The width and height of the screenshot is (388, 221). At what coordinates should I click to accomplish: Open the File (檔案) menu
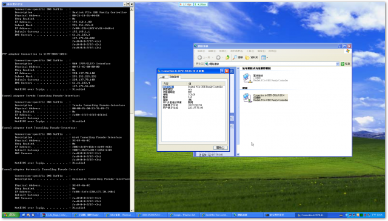(201, 51)
